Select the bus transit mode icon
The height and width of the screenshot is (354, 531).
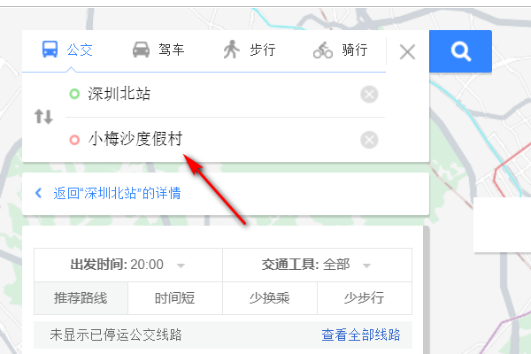pyautogui.click(x=50, y=50)
